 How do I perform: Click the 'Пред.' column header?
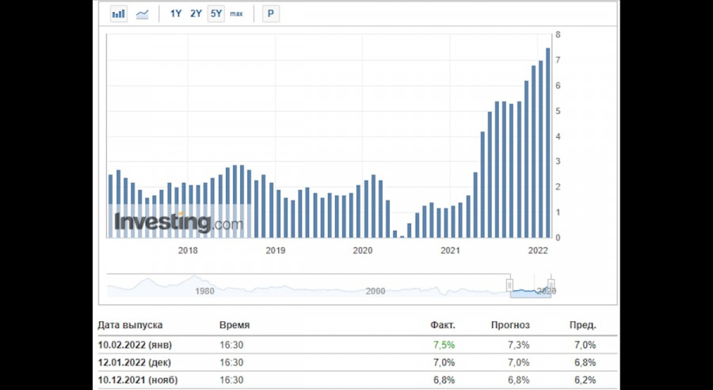582,325
